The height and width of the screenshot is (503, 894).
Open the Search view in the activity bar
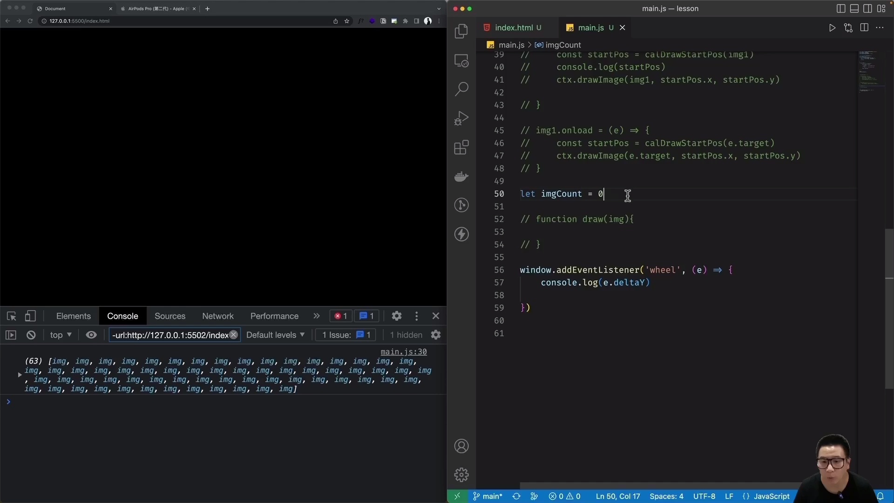(x=461, y=88)
